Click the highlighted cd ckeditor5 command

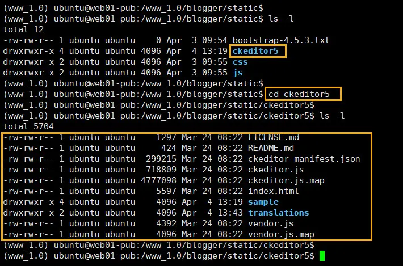point(303,94)
